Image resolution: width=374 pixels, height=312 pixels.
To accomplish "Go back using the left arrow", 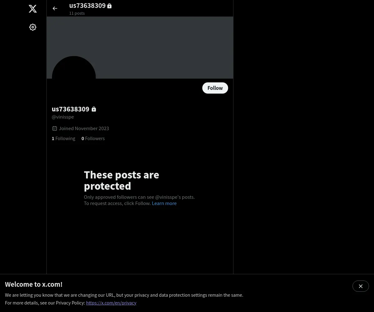I will click(55, 8).
